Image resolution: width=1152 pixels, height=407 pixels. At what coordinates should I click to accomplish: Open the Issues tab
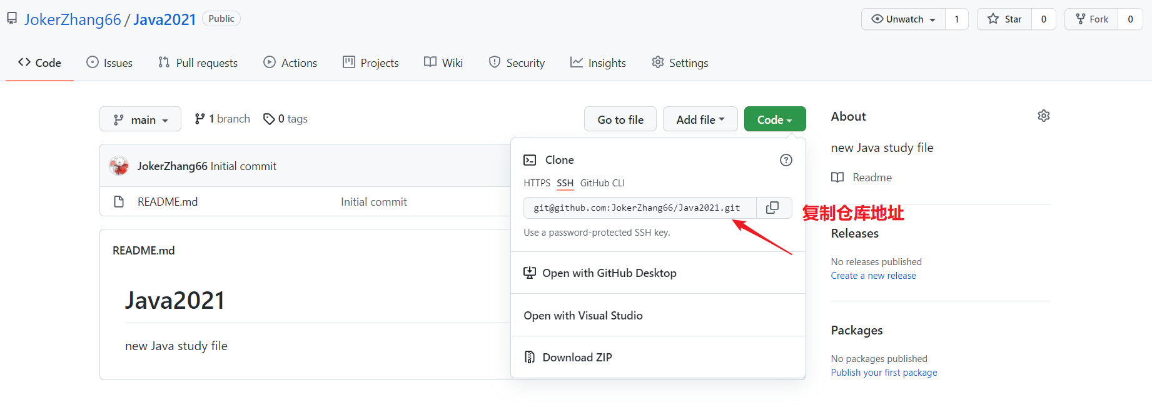click(109, 63)
